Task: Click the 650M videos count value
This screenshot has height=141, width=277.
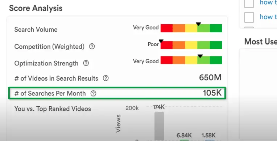Action: click(x=210, y=77)
